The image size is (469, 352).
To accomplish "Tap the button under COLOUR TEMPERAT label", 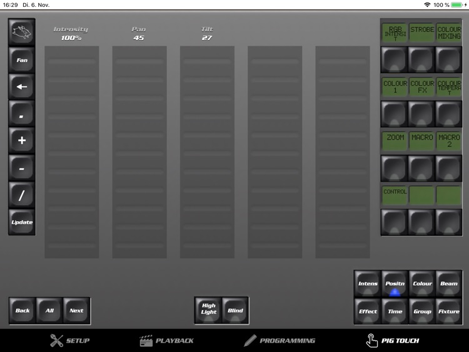I will pos(448,114).
